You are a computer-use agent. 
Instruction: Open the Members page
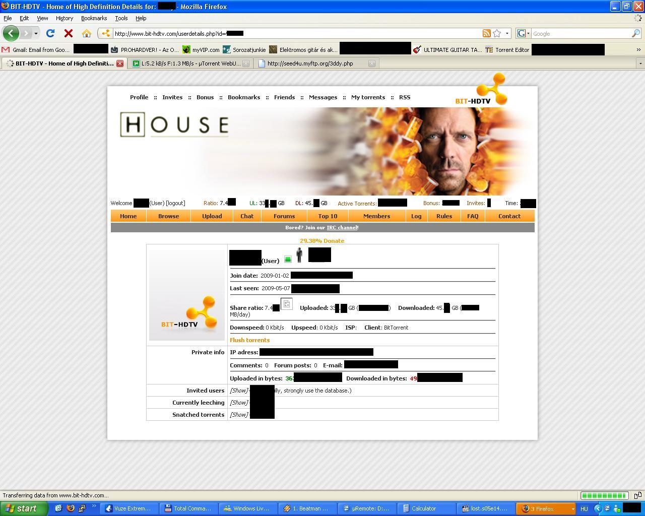click(x=376, y=216)
